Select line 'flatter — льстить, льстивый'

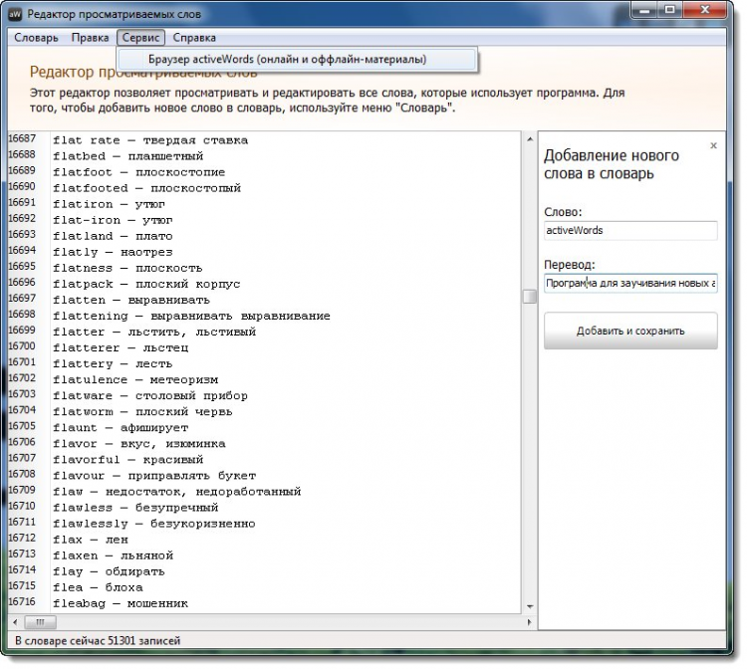pos(153,332)
